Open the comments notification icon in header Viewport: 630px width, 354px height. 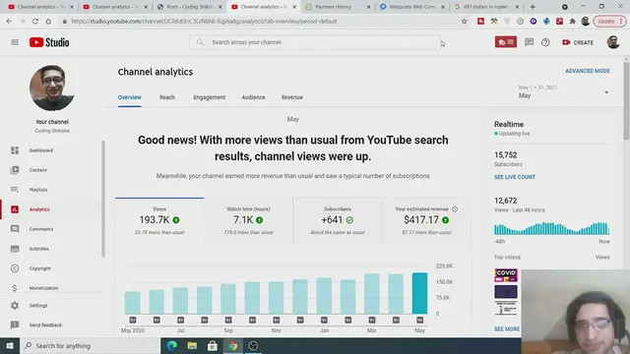(x=530, y=42)
